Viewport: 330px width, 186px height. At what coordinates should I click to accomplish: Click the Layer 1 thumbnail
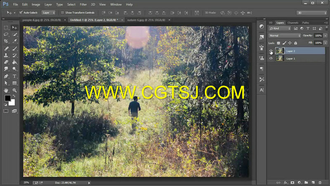(x=280, y=58)
